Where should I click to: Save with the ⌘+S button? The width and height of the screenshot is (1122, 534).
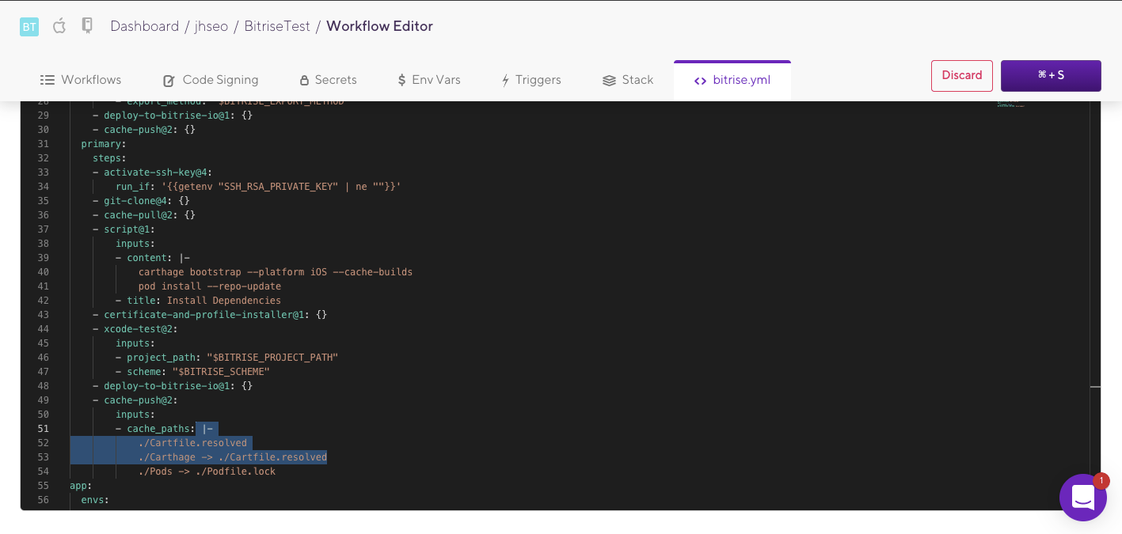click(1051, 76)
